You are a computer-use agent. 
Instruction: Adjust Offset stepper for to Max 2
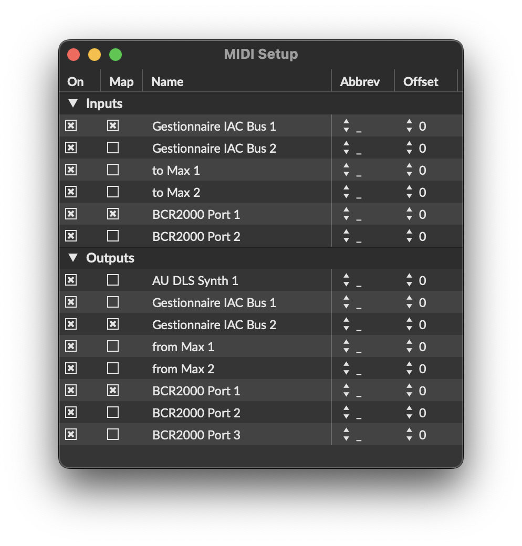coord(409,192)
